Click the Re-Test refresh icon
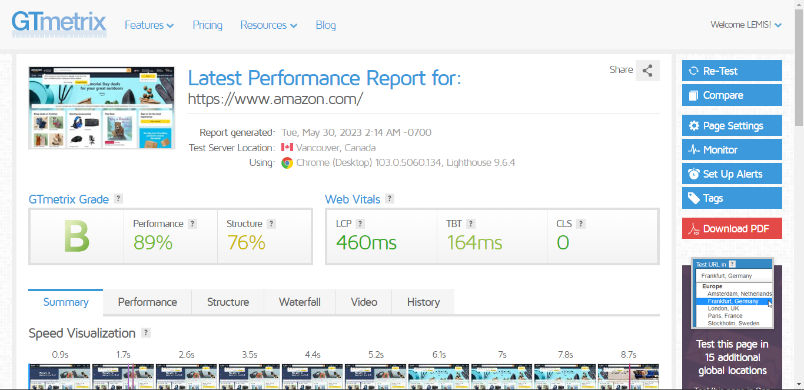Viewport: 804px width, 390px height. point(693,71)
